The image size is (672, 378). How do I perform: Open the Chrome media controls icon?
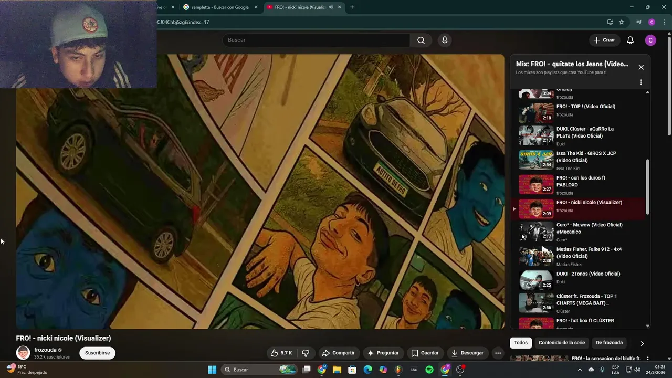pos(639,22)
